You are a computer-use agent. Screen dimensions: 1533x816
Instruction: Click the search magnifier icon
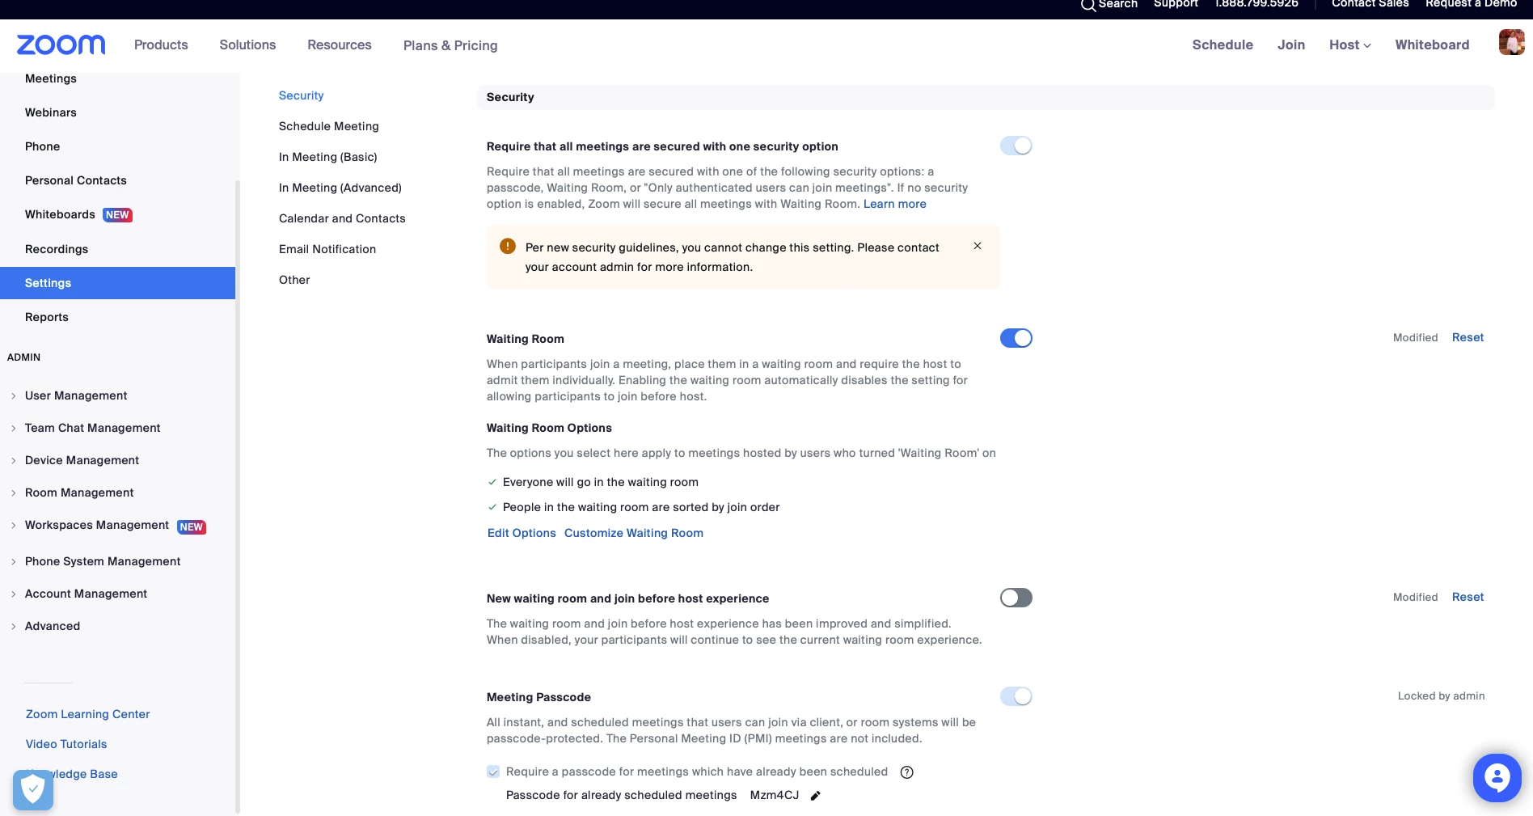(x=1088, y=5)
